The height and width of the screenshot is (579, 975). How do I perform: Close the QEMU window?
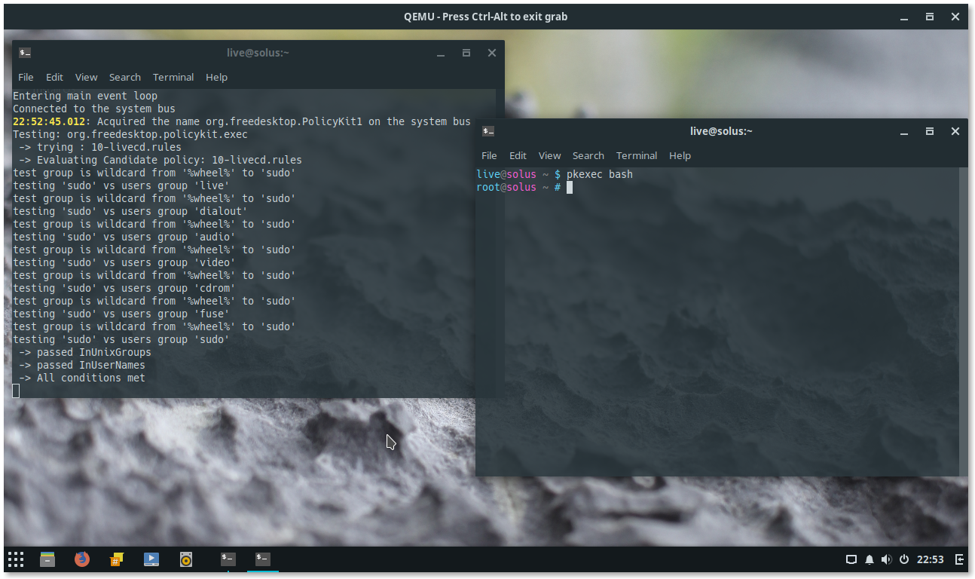955,17
